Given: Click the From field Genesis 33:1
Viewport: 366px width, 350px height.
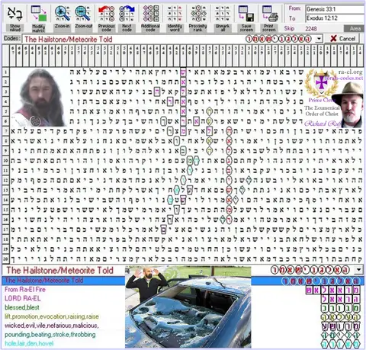Looking at the screenshot, I should 335,9.
